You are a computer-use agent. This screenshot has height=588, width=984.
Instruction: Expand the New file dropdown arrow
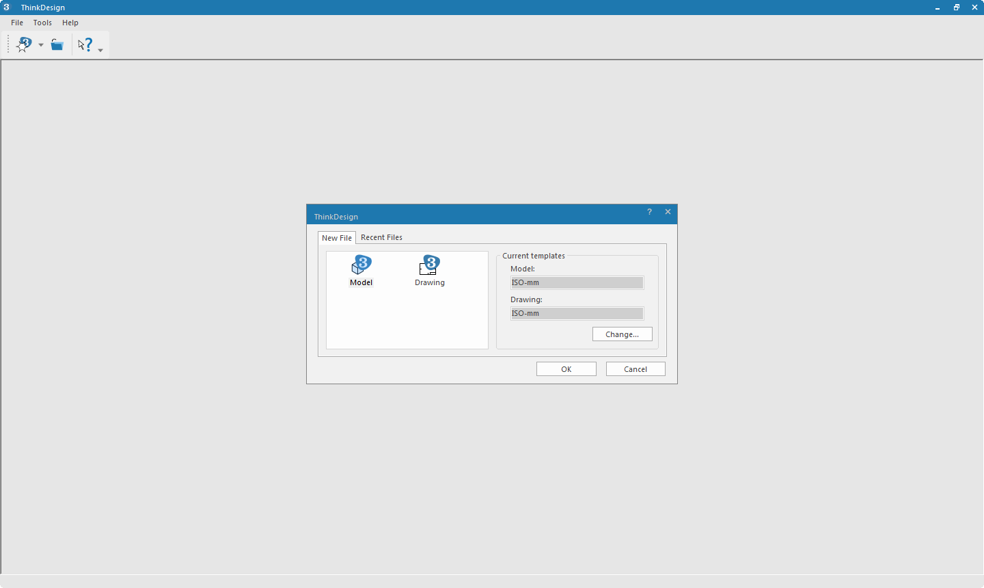[x=41, y=45]
